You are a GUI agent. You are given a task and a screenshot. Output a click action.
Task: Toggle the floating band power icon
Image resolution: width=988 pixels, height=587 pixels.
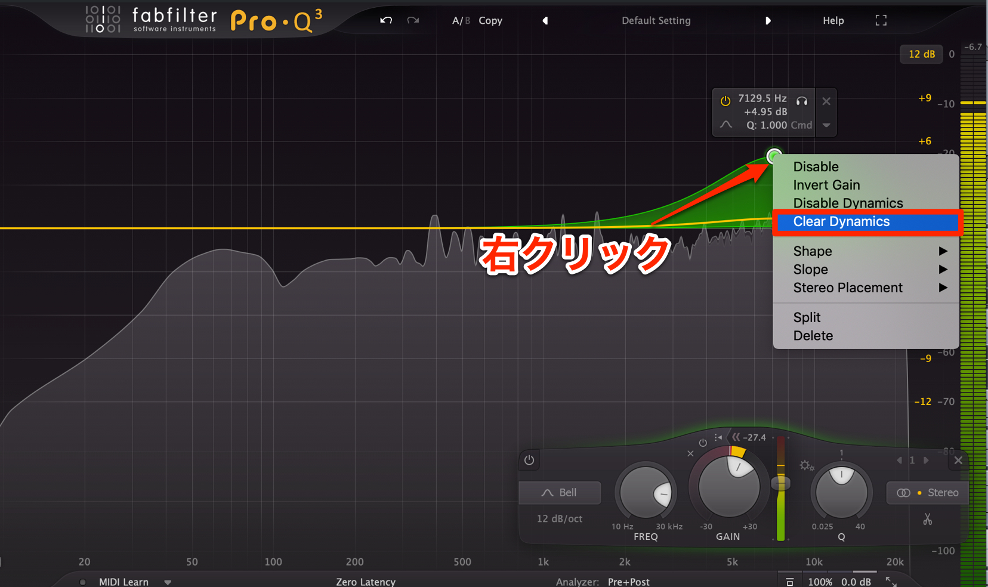(x=725, y=101)
